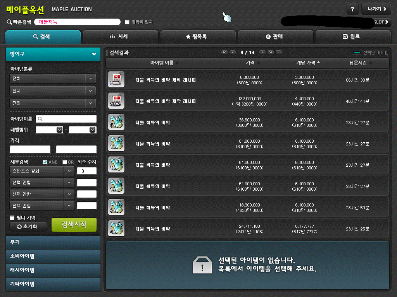
Task: Select the row priced 36,600,000
Action: (x=247, y=122)
